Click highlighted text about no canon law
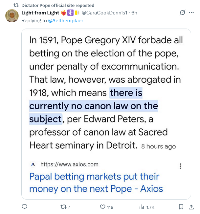The width and height of the screenshot is (200, 214). click(x=94, y=106)
